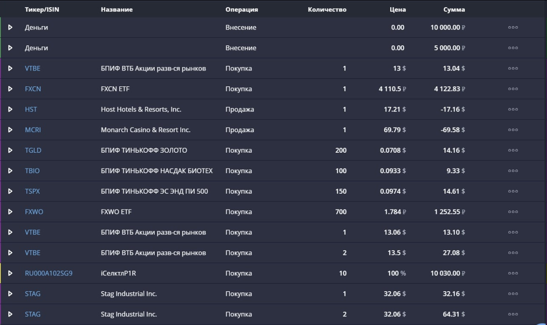Viewport: 547px width, 325px height.
Task: Select the sum 10 030.00 ₽
Action: coord(448,273)
